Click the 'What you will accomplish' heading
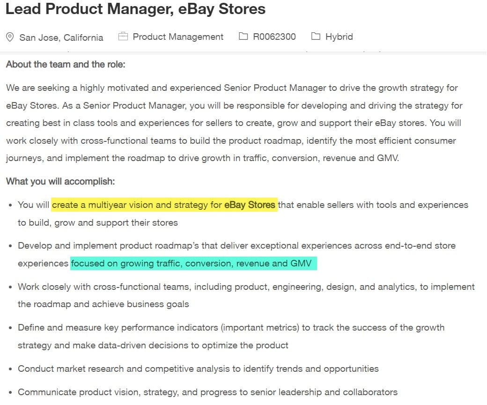 [x=60, y=181]
